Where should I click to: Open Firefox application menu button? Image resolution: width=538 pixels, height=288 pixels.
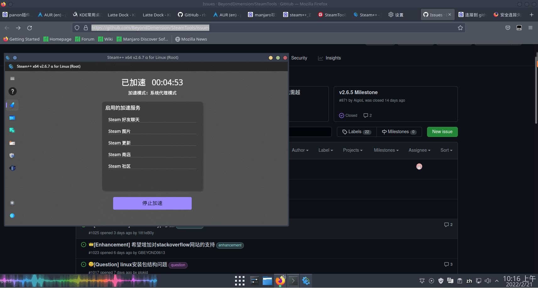coord(530,28)
